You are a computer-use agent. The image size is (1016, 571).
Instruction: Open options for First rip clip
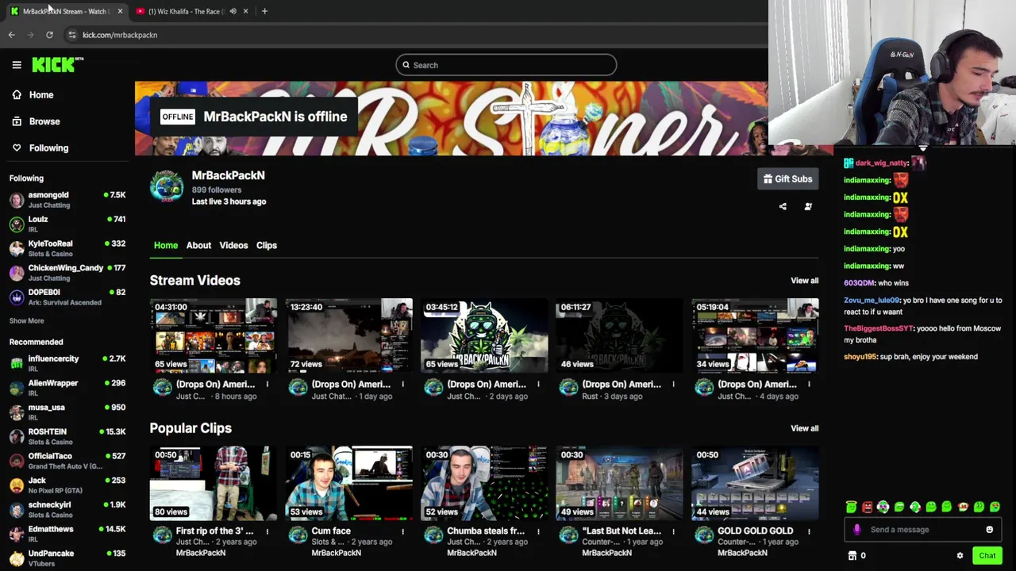[x=267, y=531]
